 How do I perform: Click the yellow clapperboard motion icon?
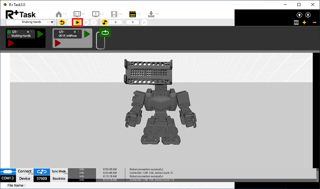pyautogui.click(x=132, y=14)
